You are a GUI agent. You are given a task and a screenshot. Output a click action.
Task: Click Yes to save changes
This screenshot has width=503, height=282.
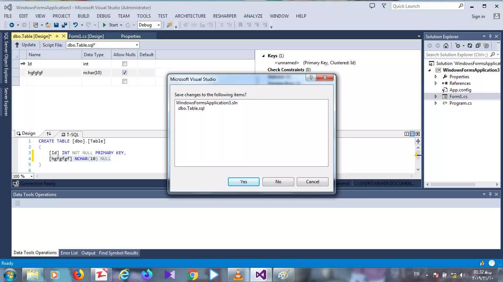tap(244, 182)
